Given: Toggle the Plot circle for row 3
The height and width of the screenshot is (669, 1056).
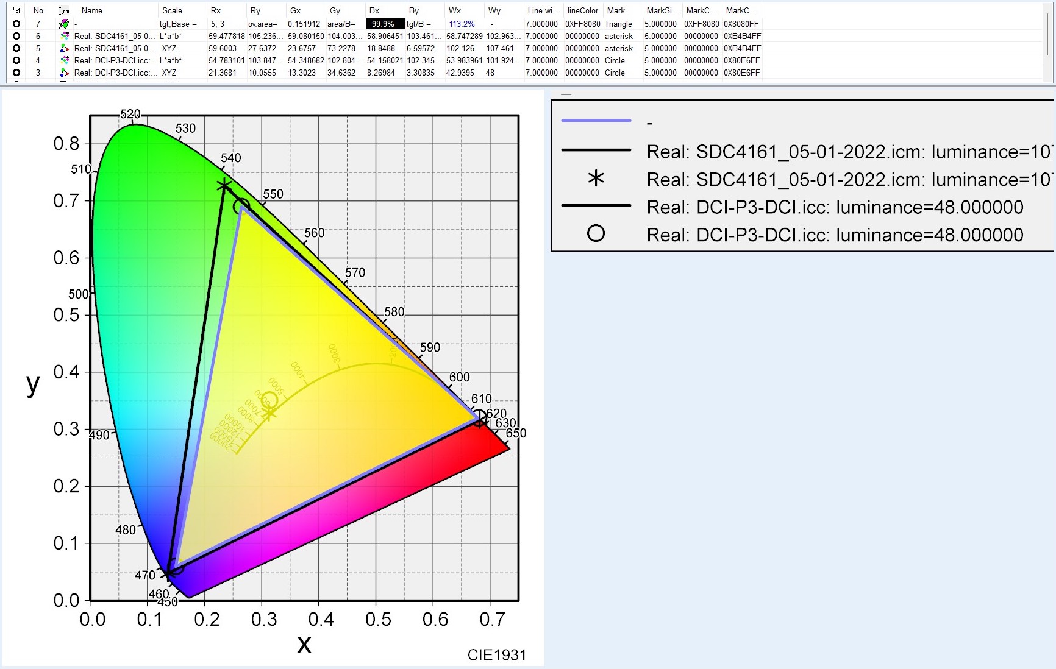Looking at the screenshot, I should point(16,73).
